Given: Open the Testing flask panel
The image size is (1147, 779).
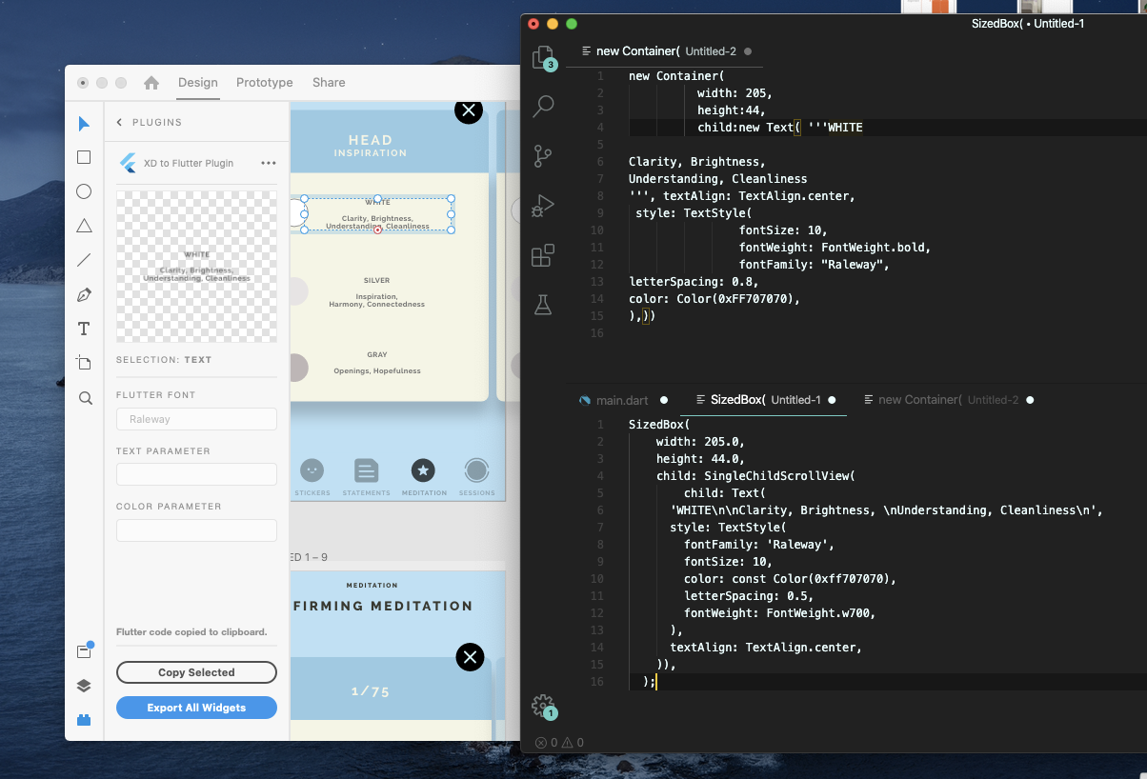Looking at the screenshot, I should coord(543,304).
